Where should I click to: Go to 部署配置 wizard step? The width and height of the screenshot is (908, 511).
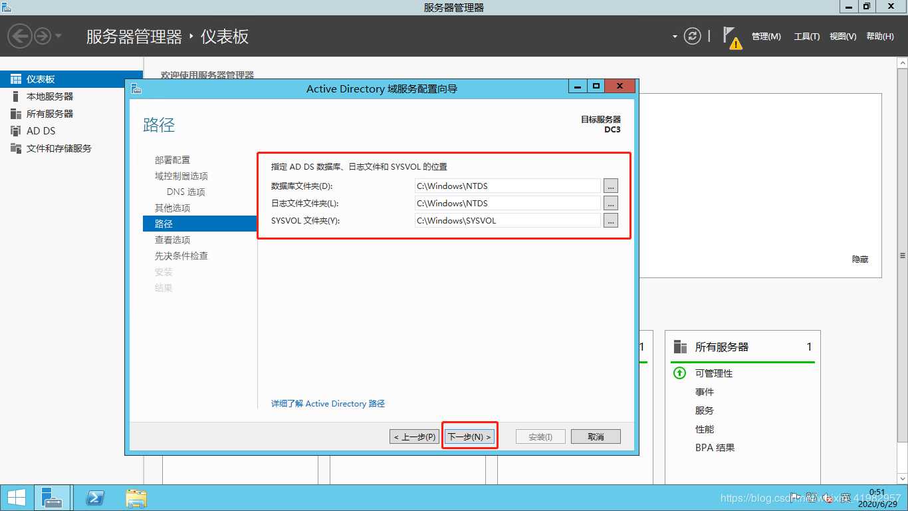coord(172,160)
